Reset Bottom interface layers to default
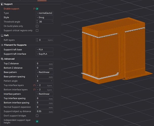Screen dimensions: 154x126 (34, 89)
